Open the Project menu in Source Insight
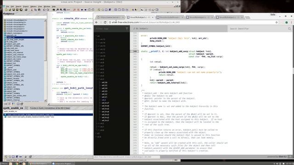294x165 pixels. click(26, 6)
